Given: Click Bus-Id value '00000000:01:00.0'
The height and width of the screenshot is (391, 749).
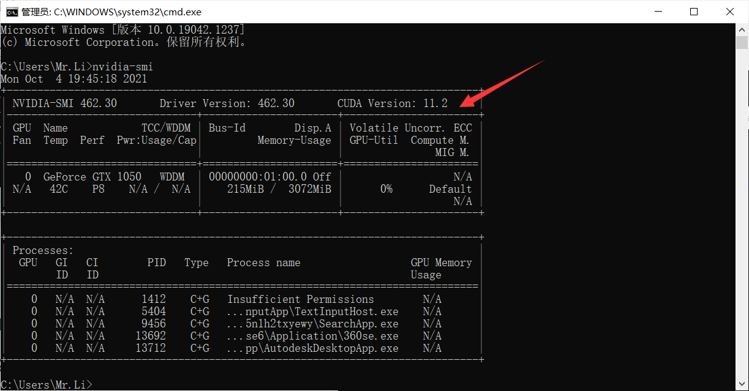Looking at the screenshot, I should 258,177.
